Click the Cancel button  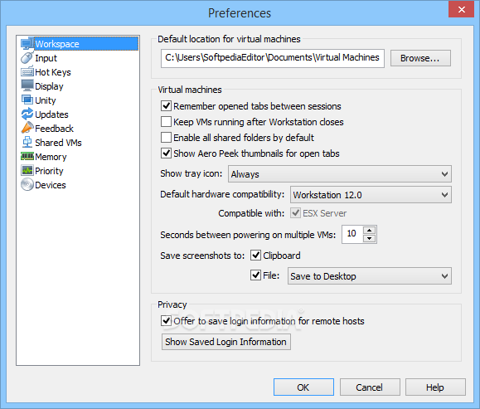click(370, 387)
